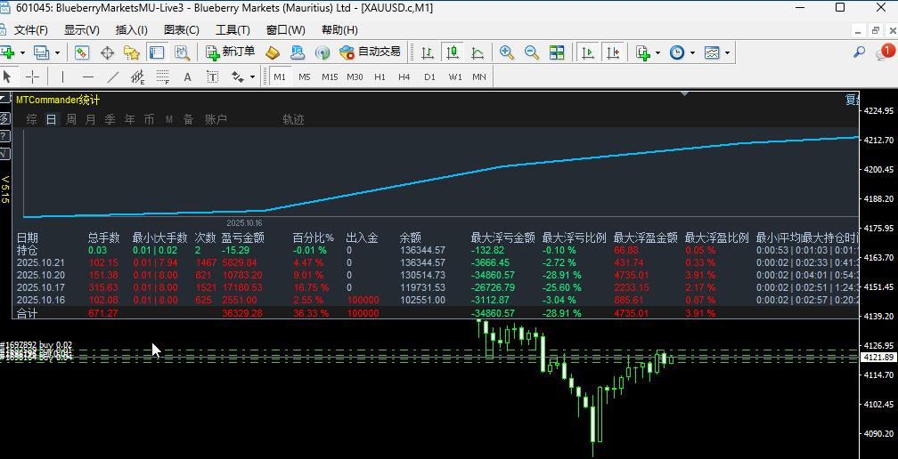Open the Data Window crosshair-target icon
This screenshot has width=898, height=459.
click(107, 52)
